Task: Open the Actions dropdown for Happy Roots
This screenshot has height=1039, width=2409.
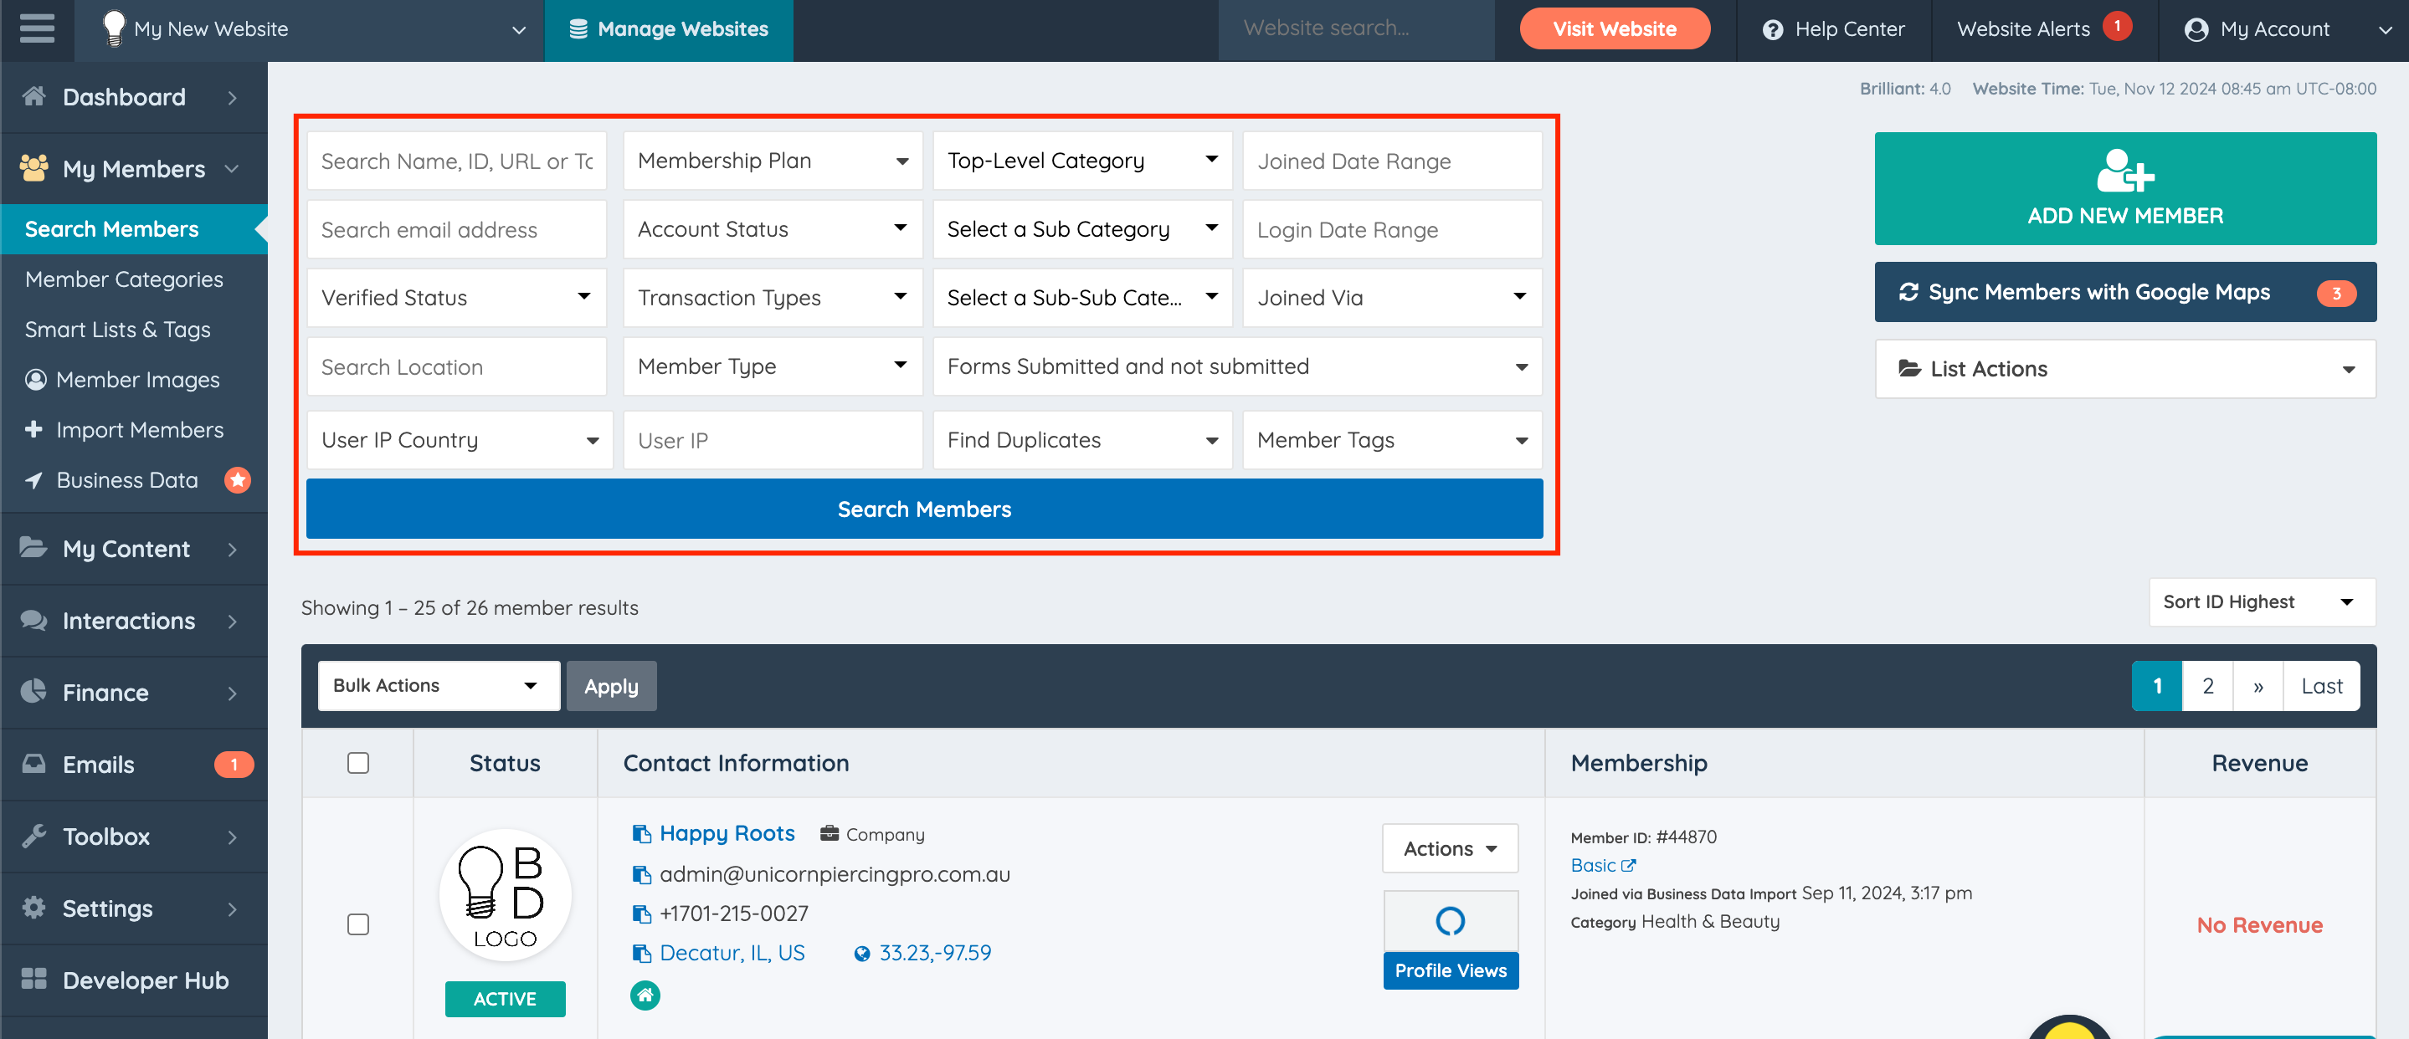Action: [1450, 848]
